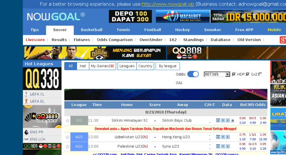Open analysis icon for Hong Kong U23 match
Image resolution: width=286 pixels, height=155 pixels.
(218, 137)
